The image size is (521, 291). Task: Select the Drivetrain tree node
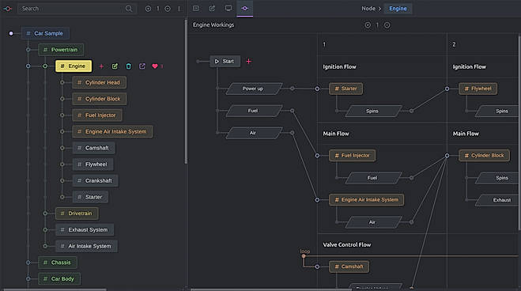[77, 214]
